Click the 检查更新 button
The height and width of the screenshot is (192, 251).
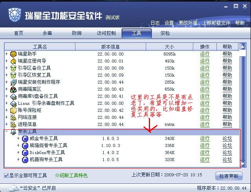coord(229,176)
